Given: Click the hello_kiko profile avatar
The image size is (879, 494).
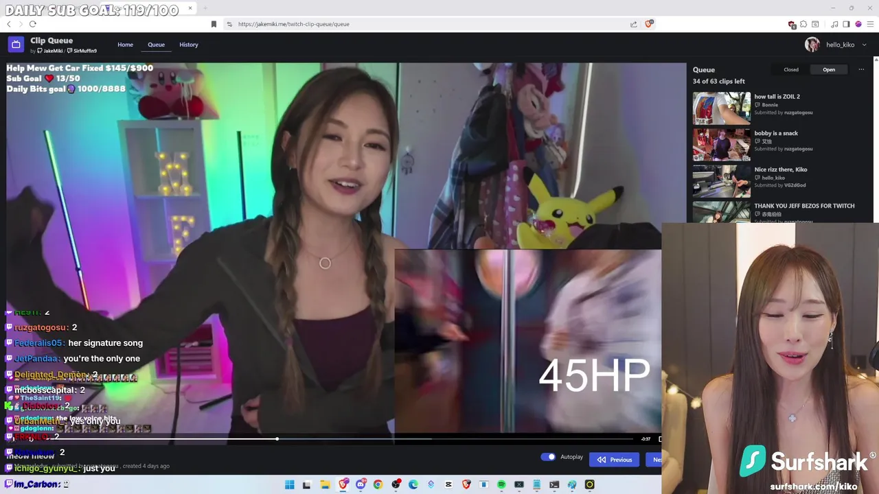Looking at the screenshot, I should point(812,45).
